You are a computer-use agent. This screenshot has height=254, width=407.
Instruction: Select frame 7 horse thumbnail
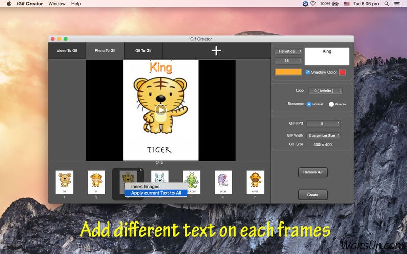click(255, 182)
